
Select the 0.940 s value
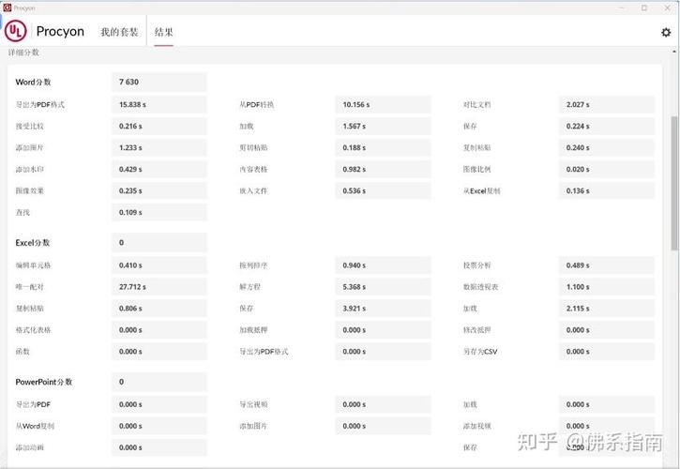[383, 265]
